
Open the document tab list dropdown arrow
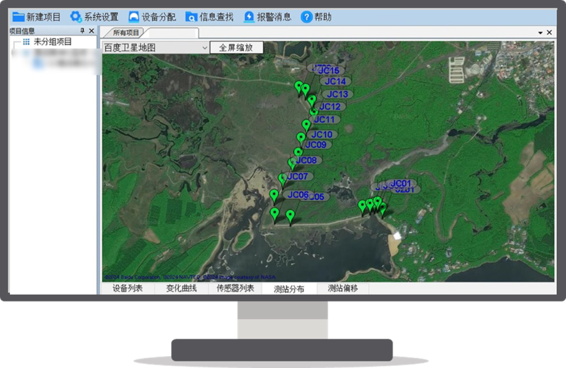[540, 32]
